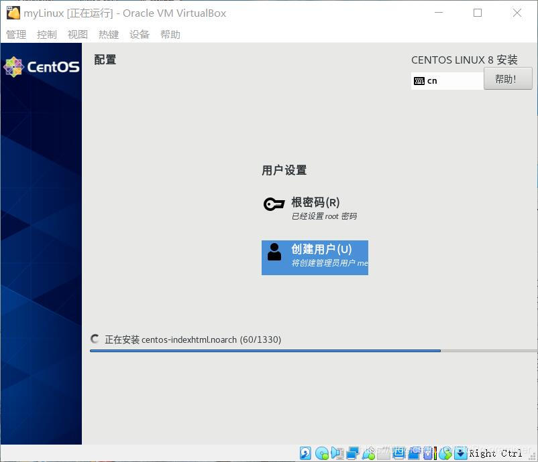Click the CENTOS LINUX 8 安装 title
Viewport: 538px width, 462px height.
click(464, 60)
